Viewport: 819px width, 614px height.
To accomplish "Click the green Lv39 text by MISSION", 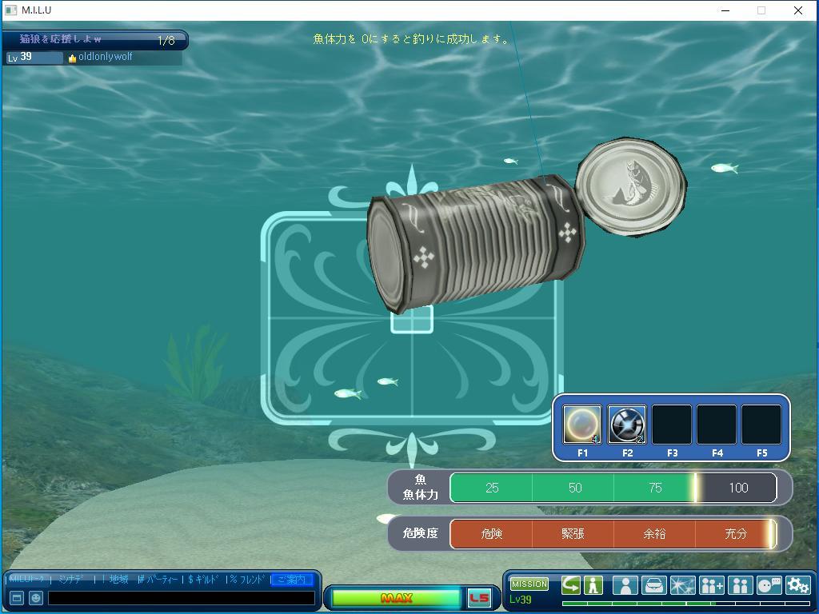I will [x=520, y=600].
